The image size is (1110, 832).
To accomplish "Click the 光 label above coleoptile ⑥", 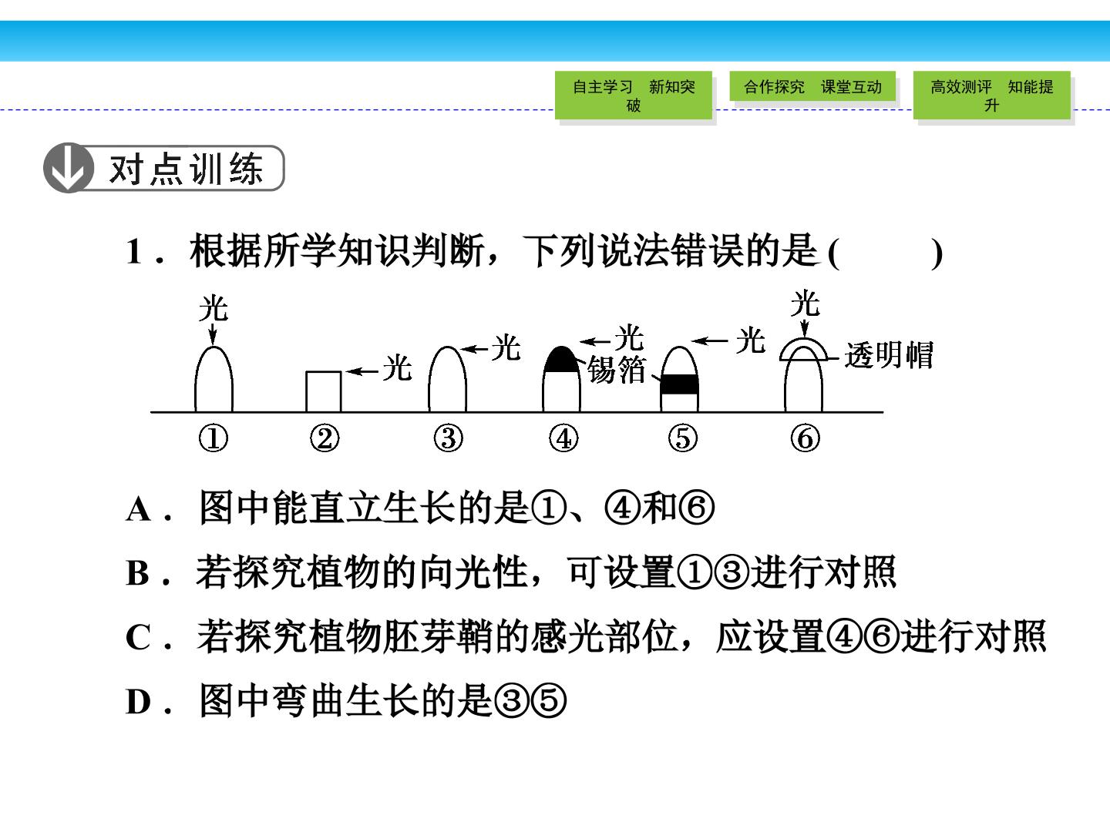I will click(x=805, y=303).
